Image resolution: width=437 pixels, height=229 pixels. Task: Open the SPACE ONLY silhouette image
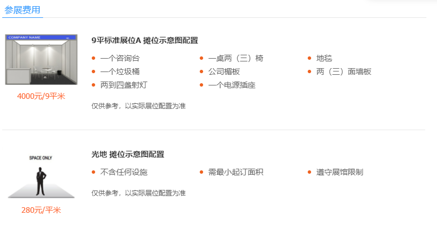(41, 176)
